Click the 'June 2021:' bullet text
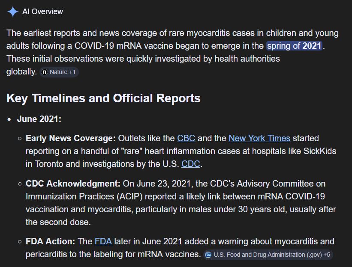This screenshot has height=267, width=352. [x=39, y=119]
